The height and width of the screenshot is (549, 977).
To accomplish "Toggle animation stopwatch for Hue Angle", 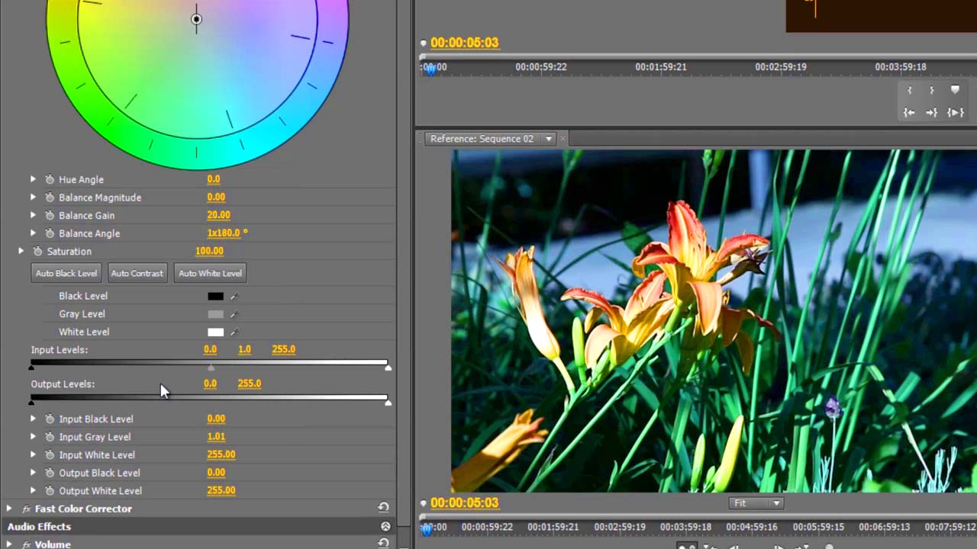I will click(49, 179).
